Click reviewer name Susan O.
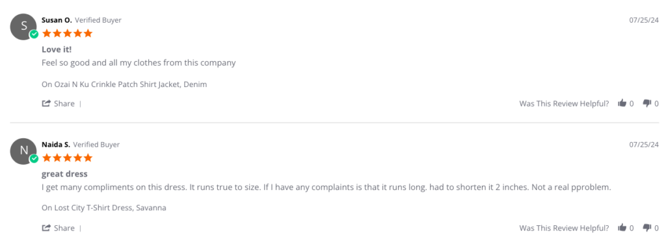This screenshot has width=666, height=244. pos(57,20)
